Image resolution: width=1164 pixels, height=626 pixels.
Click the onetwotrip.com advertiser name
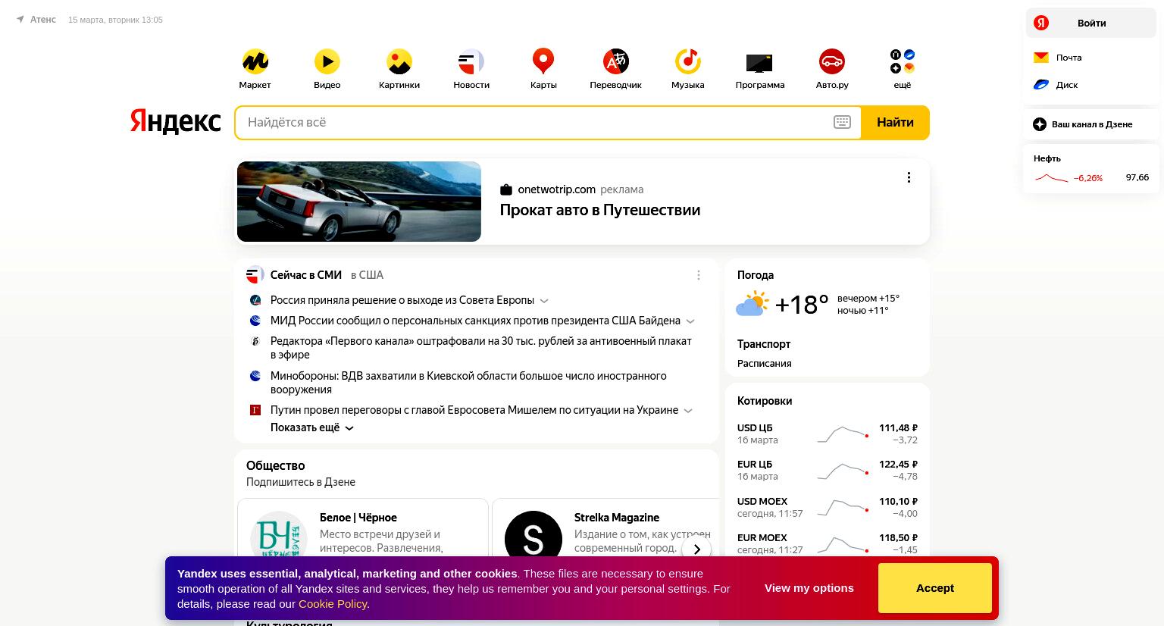(x=556, y=189)
